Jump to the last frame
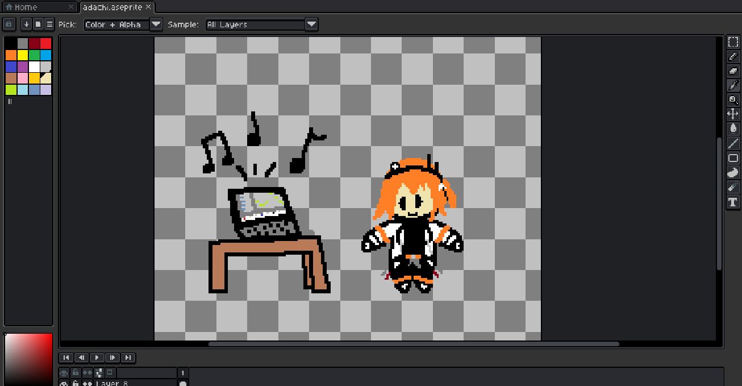The image size is (742, 386). pyautogui.click(x=128, y=358)
